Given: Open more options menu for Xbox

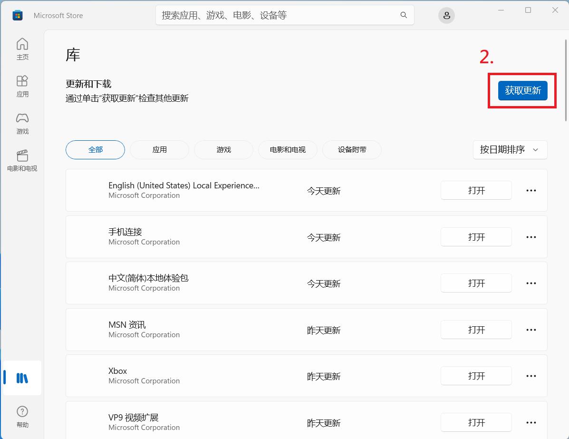Looking at the screenshot, I should [x=531, y=376].
